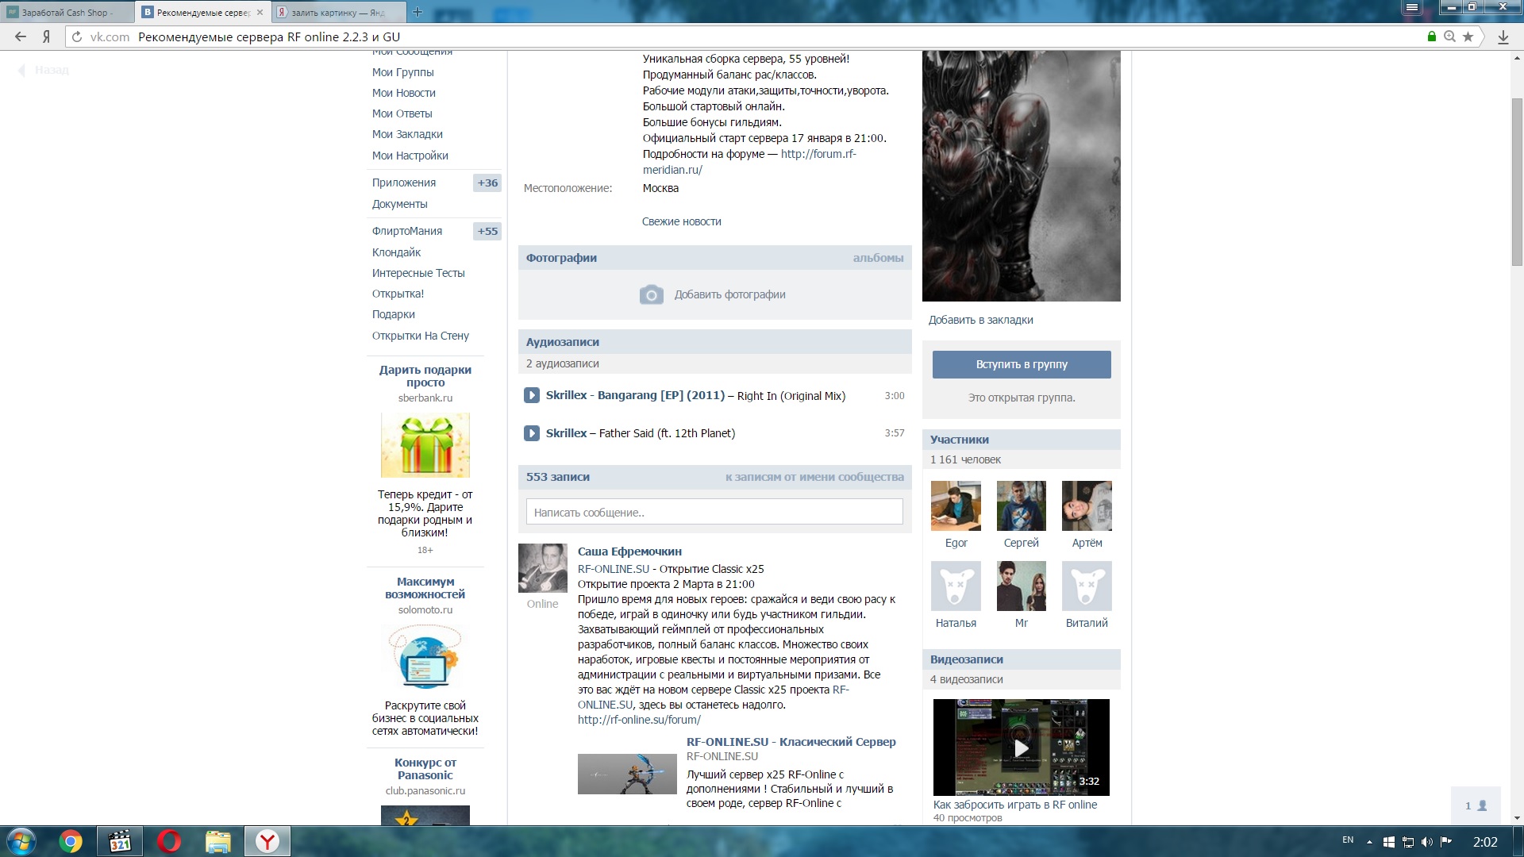
Task: Open the Windows Start button
Action: [x=21, y=842]
